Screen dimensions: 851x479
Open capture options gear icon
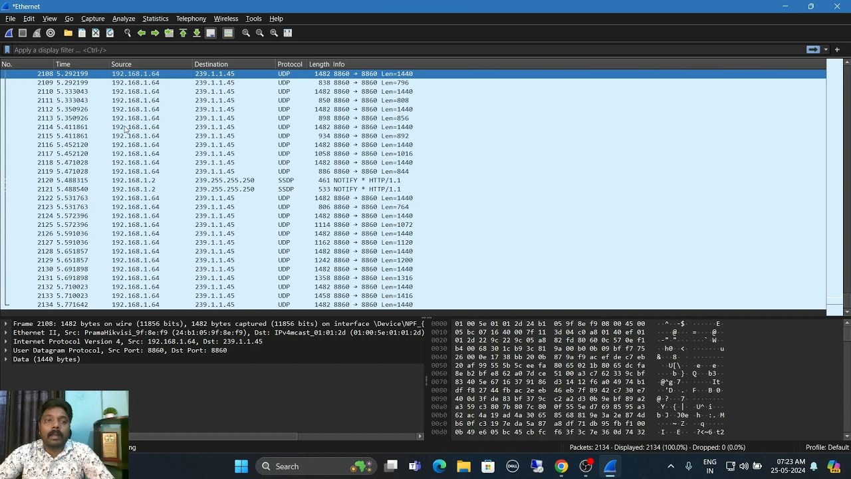(x=51, y=33)
